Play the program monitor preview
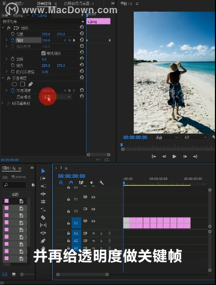The height and width of the screenshot is (285, 216). 174,157
